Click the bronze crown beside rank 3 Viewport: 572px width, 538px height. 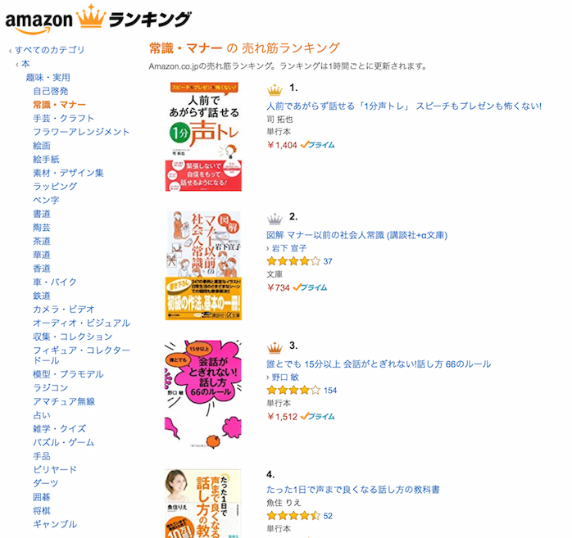tap(275, 347)
